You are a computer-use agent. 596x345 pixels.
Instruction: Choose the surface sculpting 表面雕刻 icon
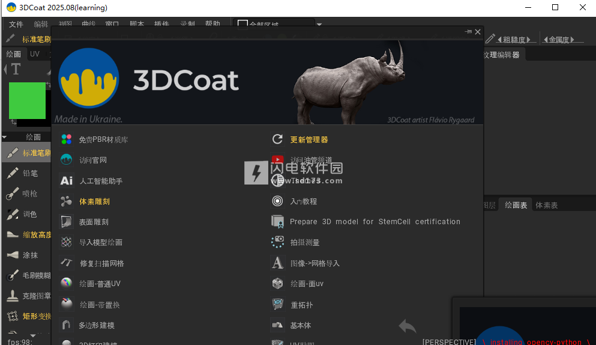(x=67, y=222)
